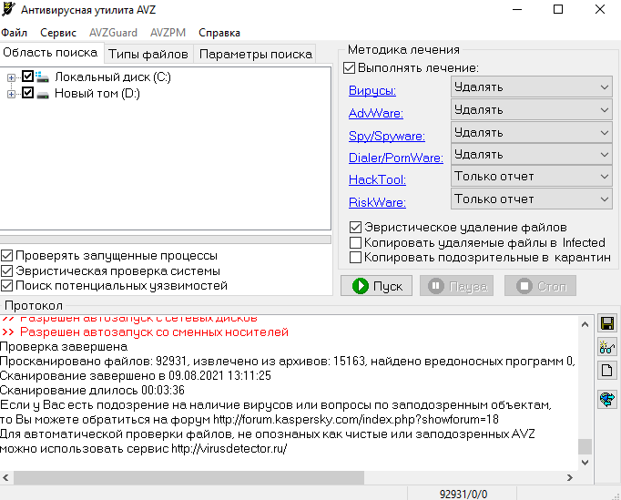Open the Справка menu

pyautogui.click(x=219, y=33)
